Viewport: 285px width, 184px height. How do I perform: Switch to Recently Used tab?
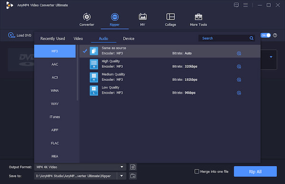point(53,38)
